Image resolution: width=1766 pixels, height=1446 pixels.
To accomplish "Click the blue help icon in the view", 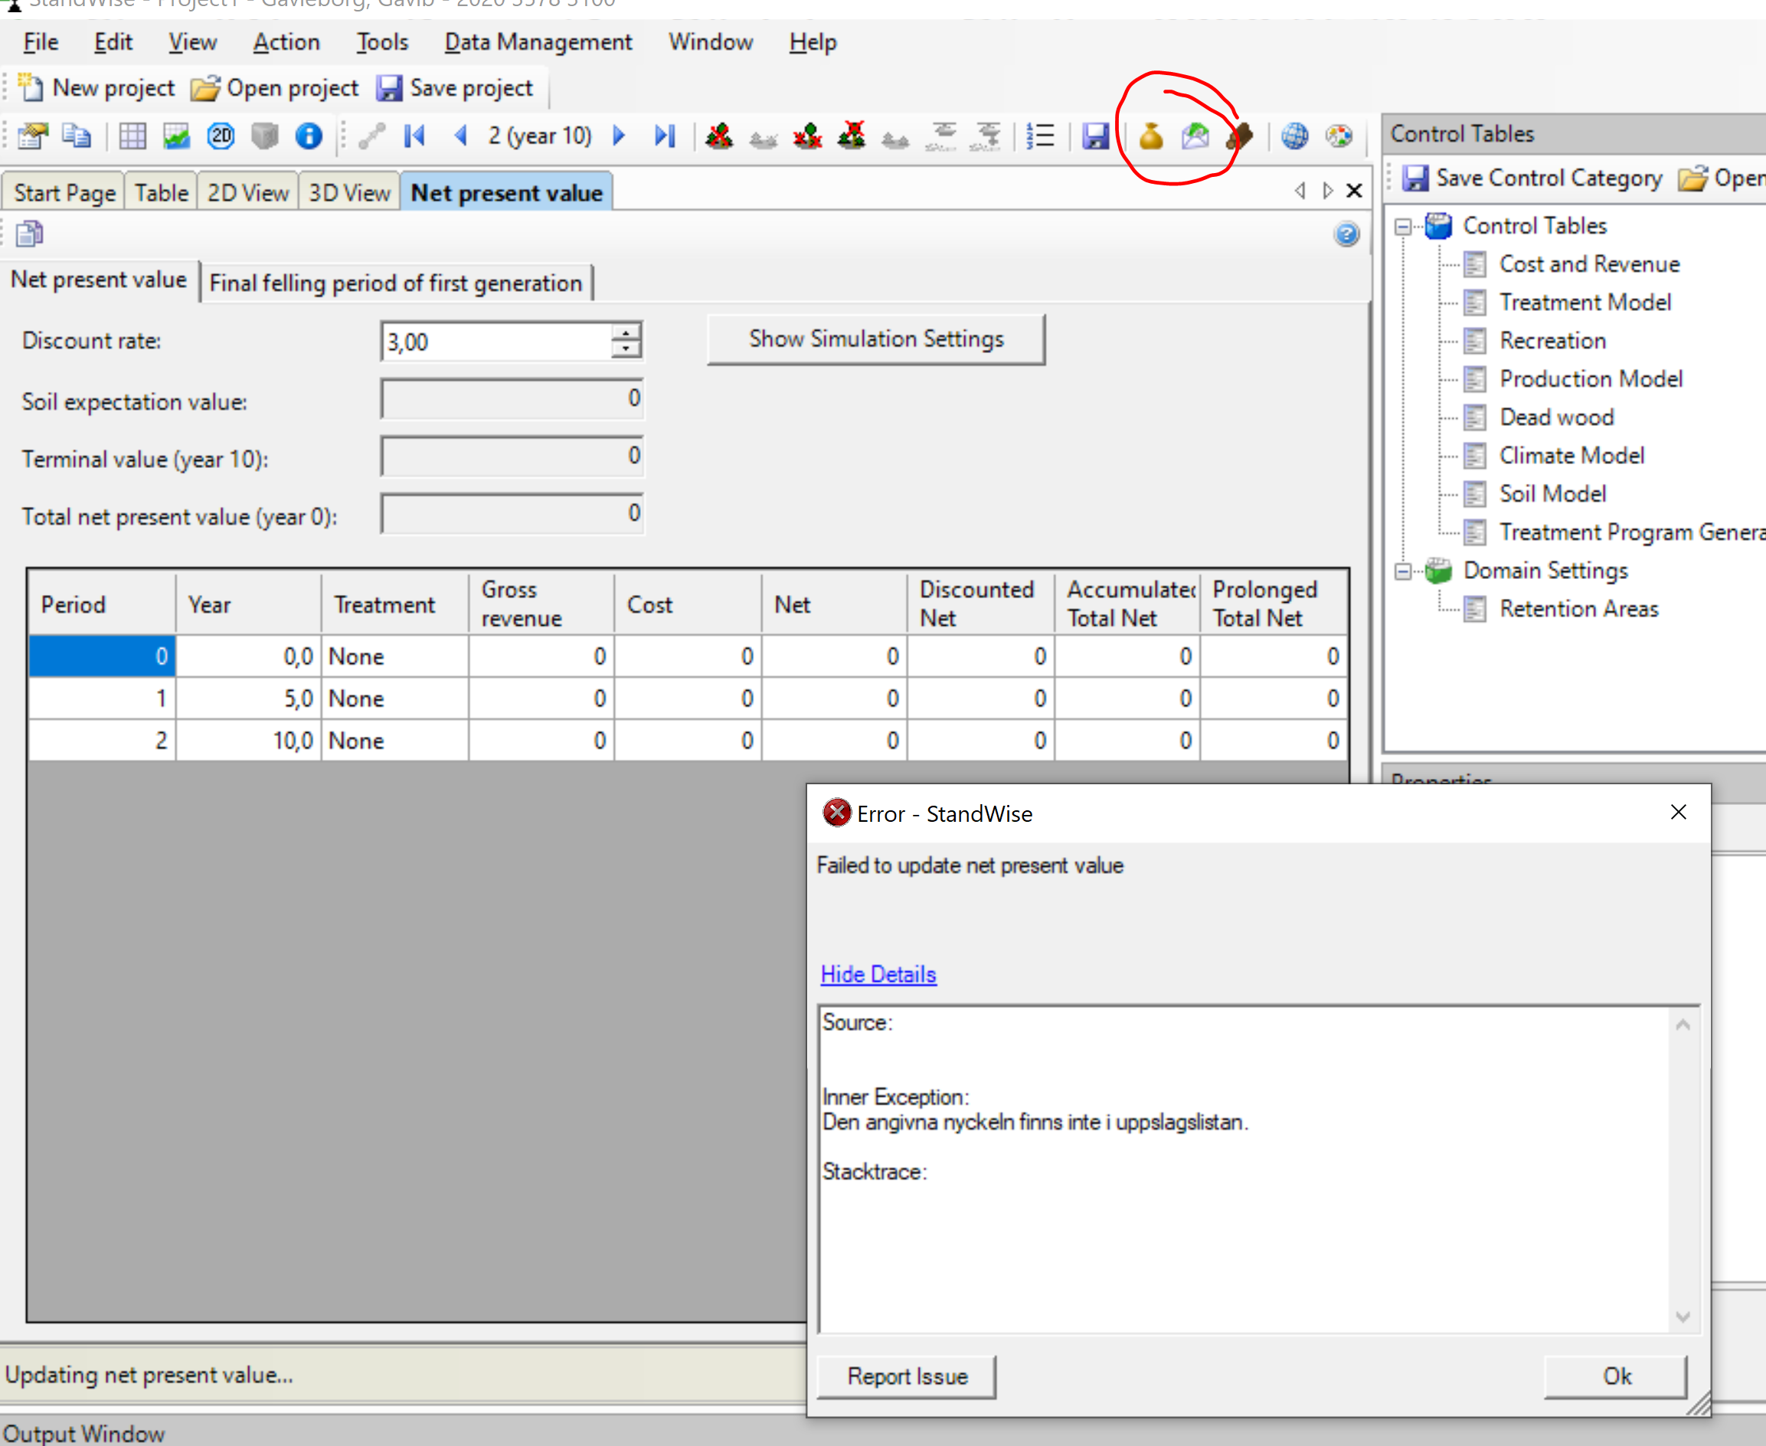I will pyautogui.click(x=1346, y=234).
